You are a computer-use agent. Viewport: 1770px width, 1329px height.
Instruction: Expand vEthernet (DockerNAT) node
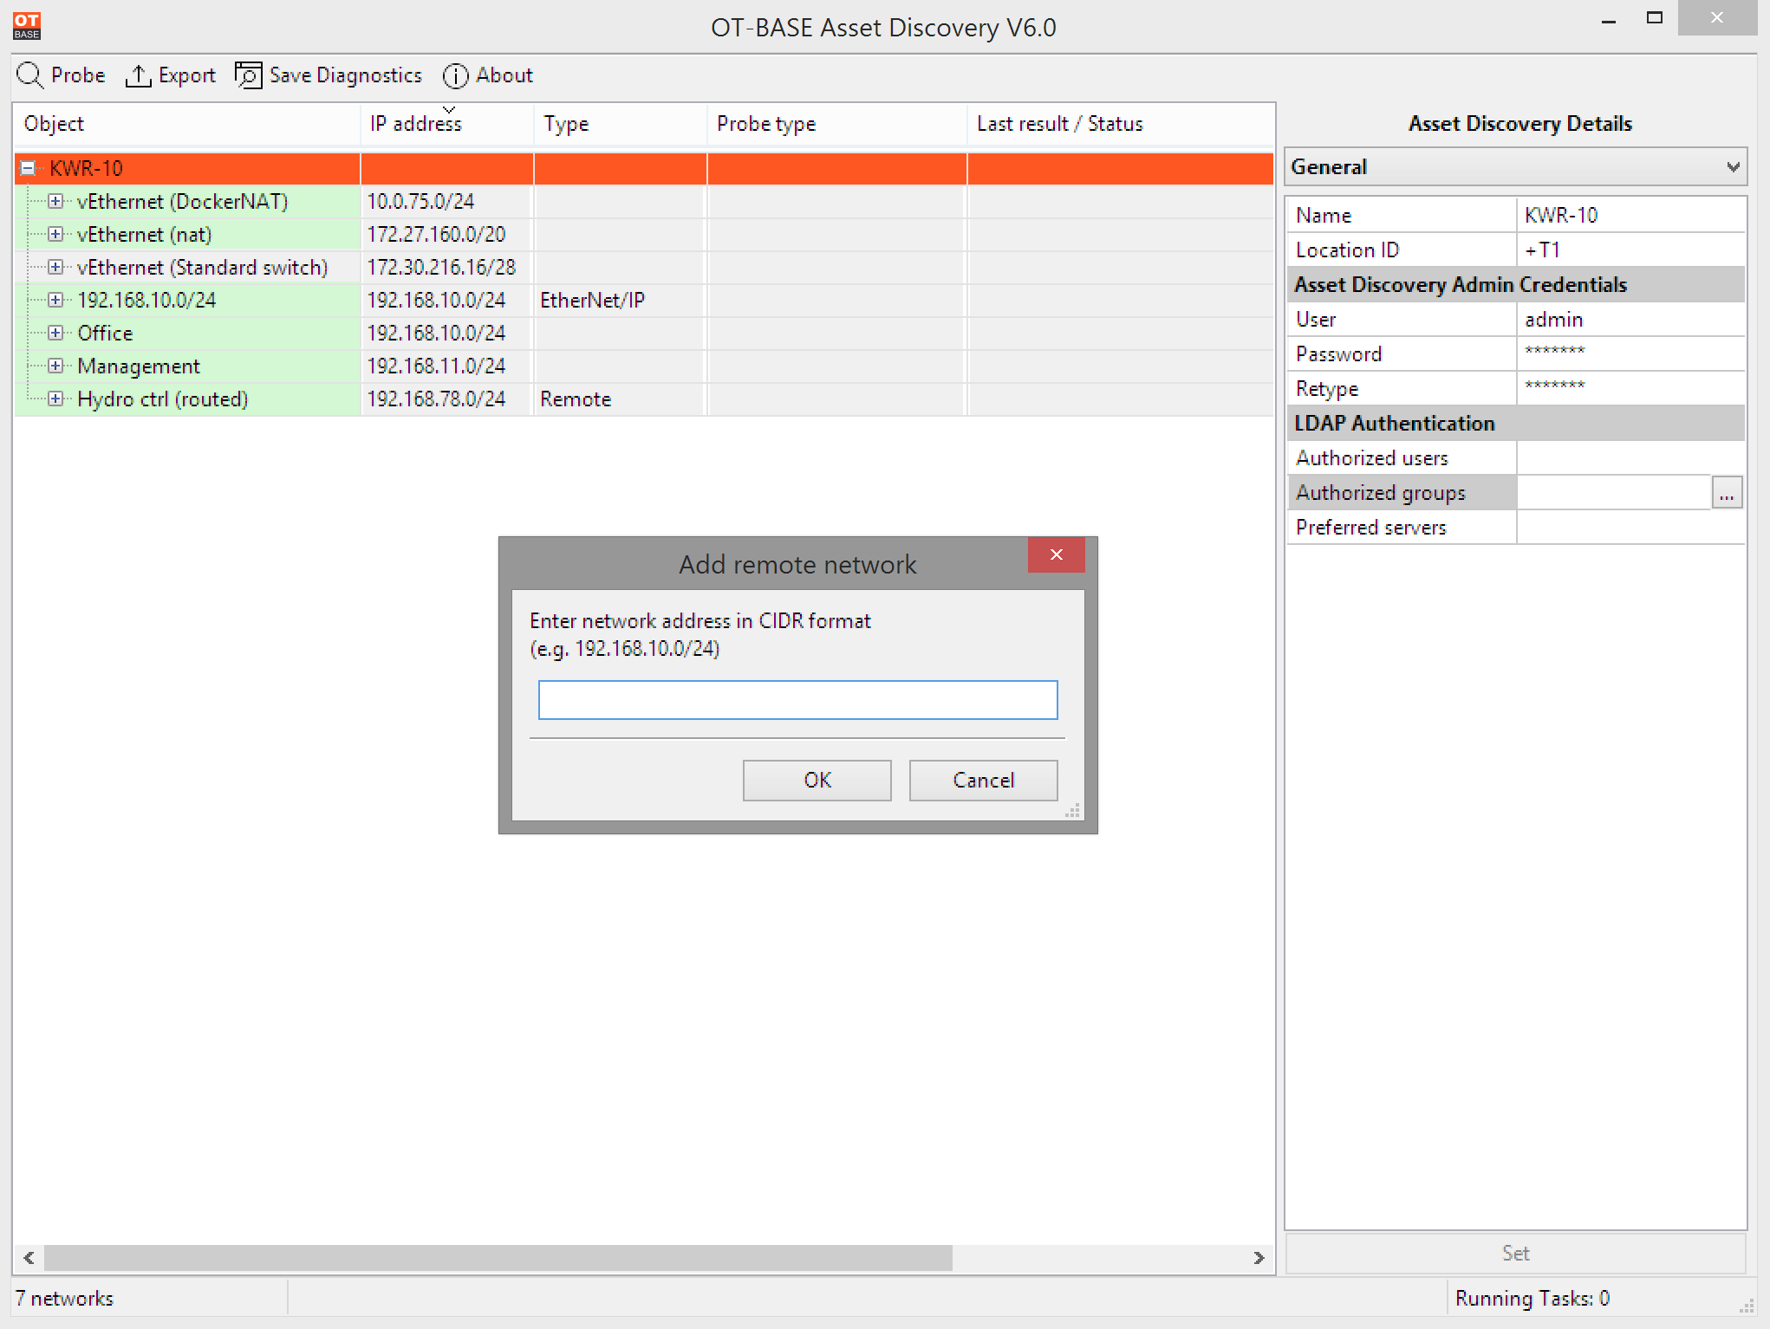[55, 201]
